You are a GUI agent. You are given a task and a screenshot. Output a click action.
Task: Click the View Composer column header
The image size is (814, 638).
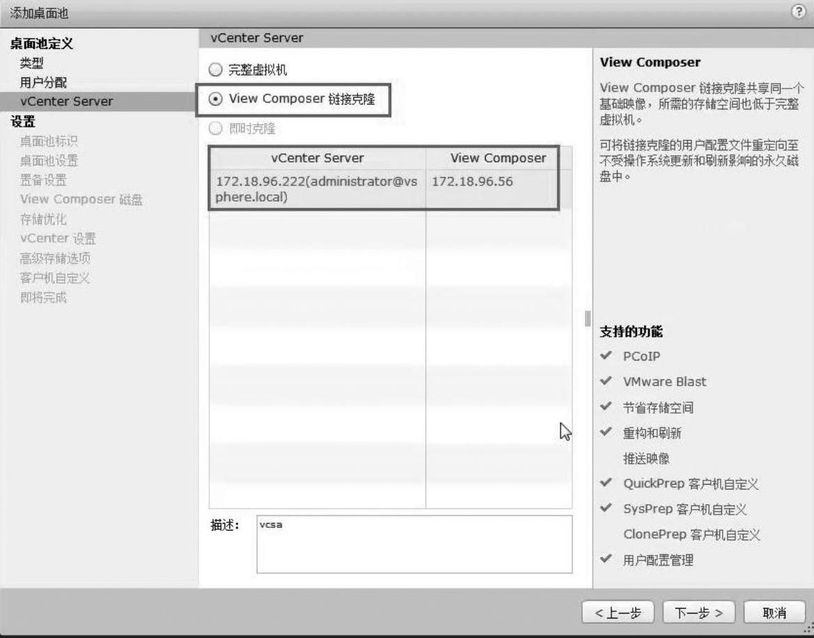point(498,158)
